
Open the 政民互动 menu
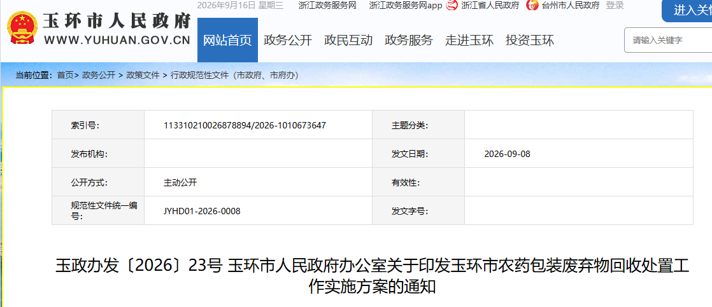(348, 40)
